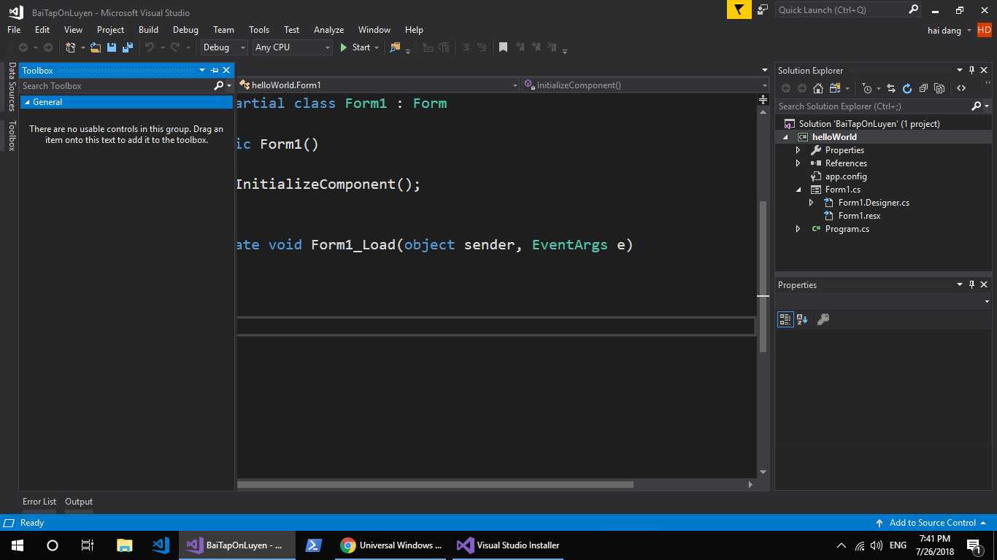This screenshot has height=560, width=997.
Task: Click the Home icon in Solution Explorer
Action: tap(818, 88)
